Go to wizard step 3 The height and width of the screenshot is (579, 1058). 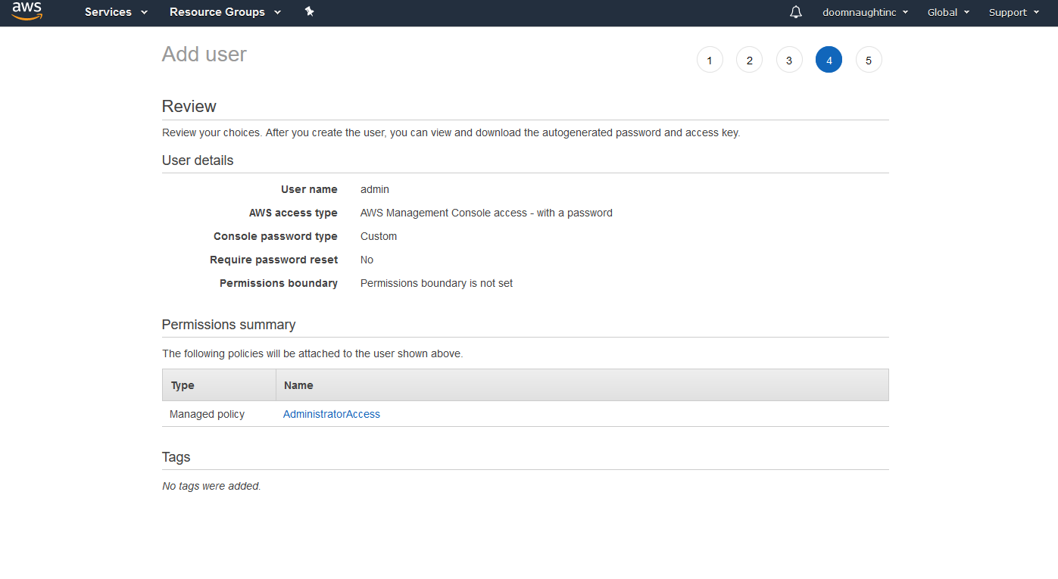point(789,60)
